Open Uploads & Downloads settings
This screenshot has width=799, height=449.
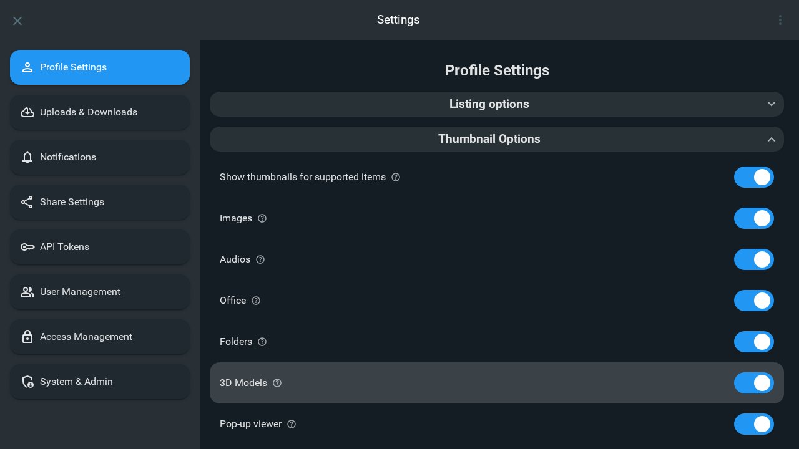pos(100,112)
